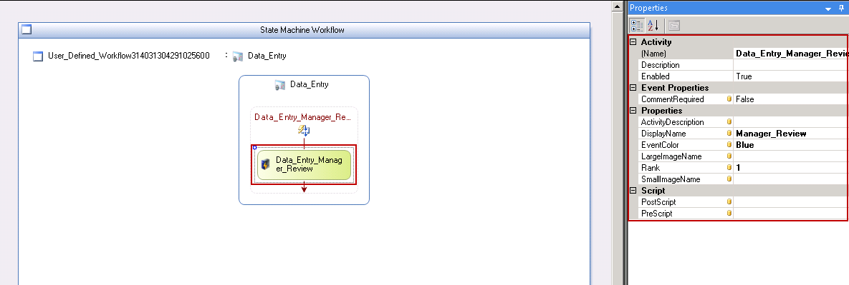Sort properties alphabetically

(653, 25)
